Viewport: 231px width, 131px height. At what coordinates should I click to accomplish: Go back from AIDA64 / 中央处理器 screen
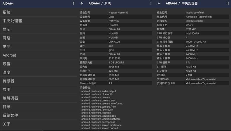(159, 4)
